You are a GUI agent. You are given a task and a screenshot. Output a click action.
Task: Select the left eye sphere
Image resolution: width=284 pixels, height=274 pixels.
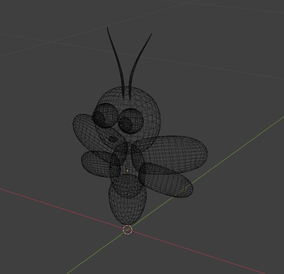(x=105, y=116)
